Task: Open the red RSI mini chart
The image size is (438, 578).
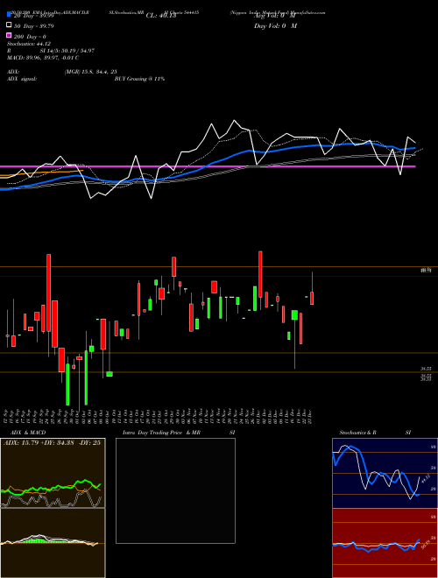Action: (385, 543)
